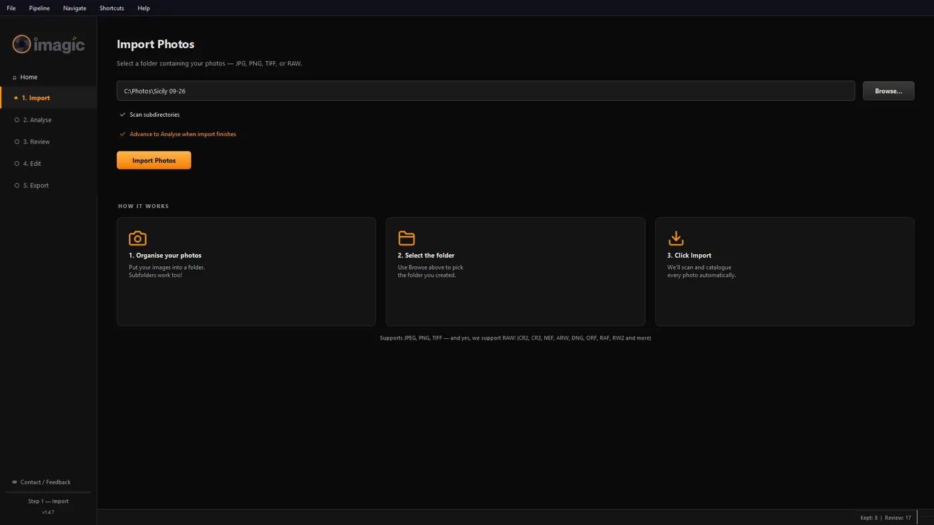Click the HOW IT WORKS section label

(143, 206)
